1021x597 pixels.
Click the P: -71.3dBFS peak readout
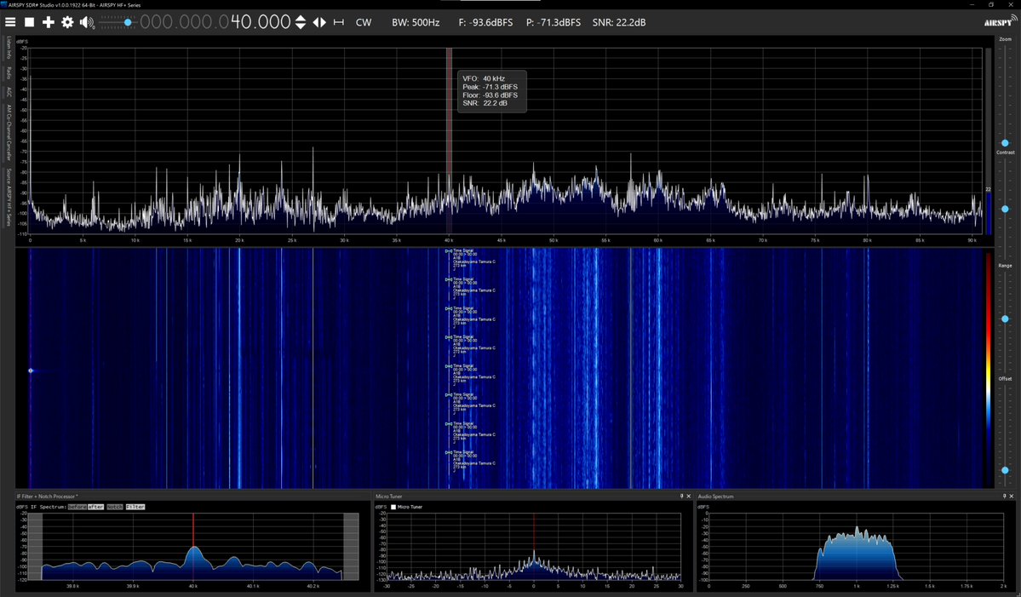click(x=554, y=22)
